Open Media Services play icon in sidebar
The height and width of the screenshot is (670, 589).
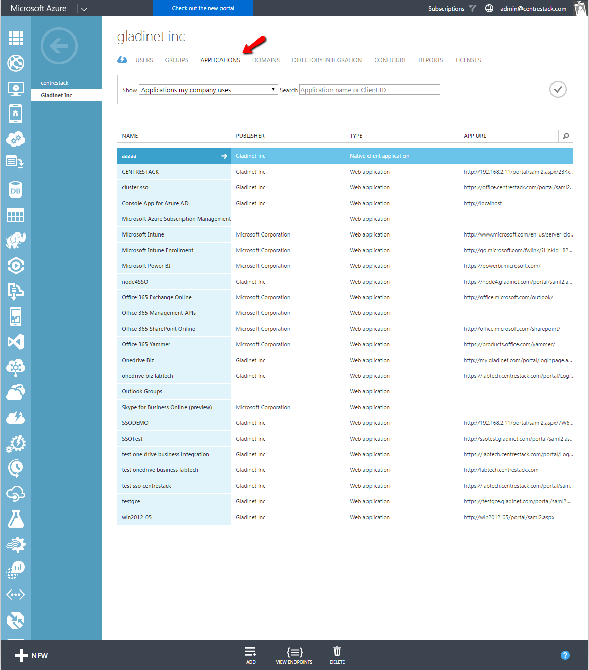point(16,266)
